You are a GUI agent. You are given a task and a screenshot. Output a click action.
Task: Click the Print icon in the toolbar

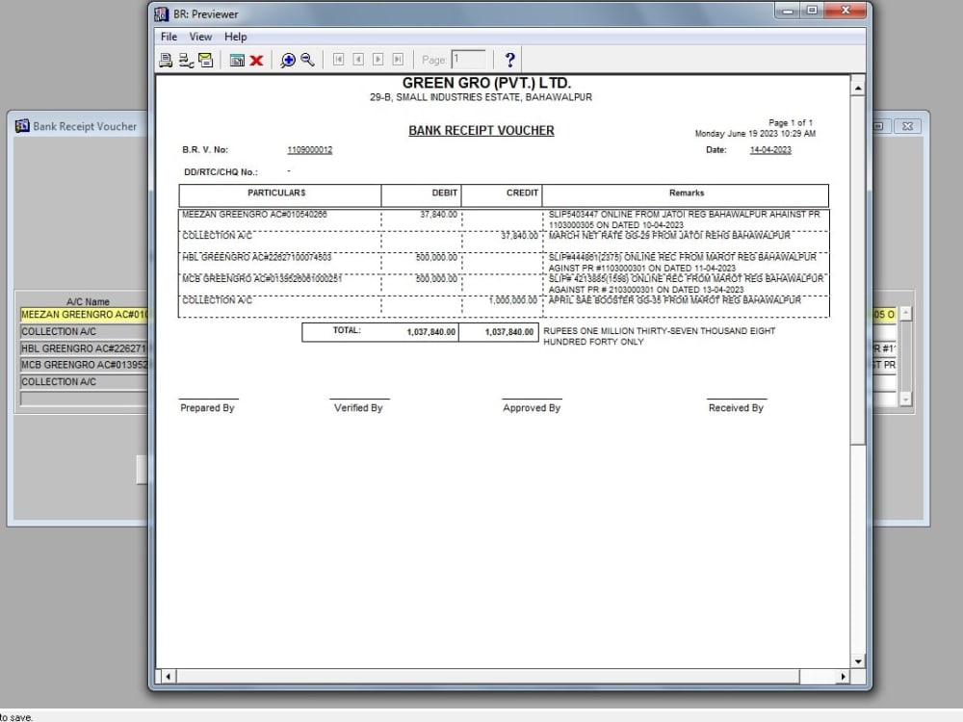(165, 60)
